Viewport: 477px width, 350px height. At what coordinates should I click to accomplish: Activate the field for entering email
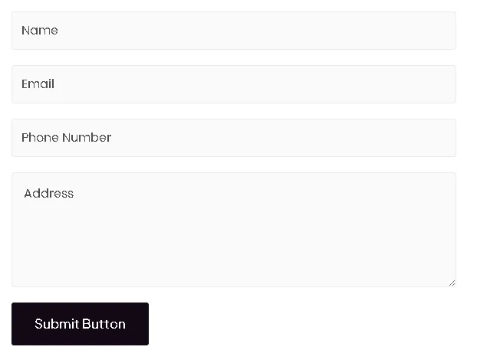pyautogui.click(x=234, y=84)
